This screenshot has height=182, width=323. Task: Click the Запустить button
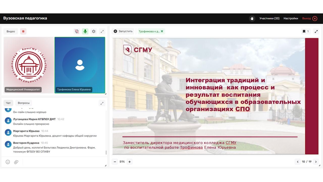coord(123,31)
